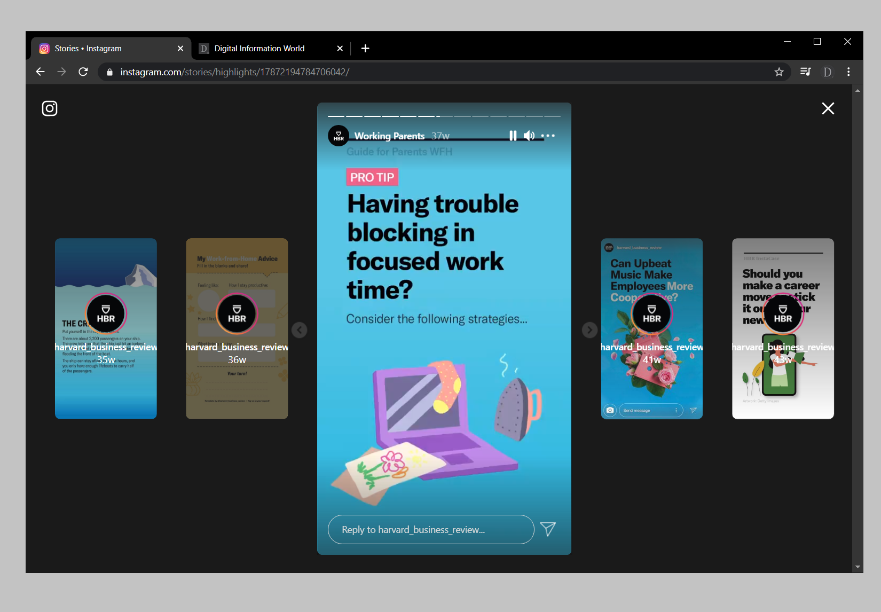Viewport: 881px width, 612px height.
Task: Open the HBR profile avatar in the story header
Action: click(x=338, y=136)
